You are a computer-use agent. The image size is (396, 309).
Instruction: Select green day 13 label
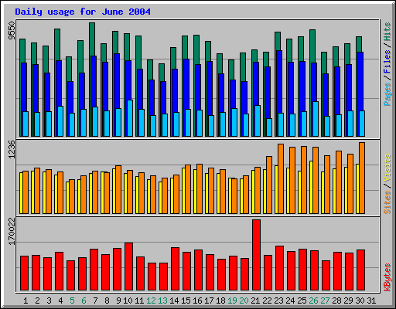(162, 301)
